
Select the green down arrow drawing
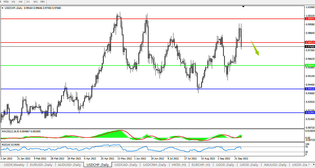point(255,49)
